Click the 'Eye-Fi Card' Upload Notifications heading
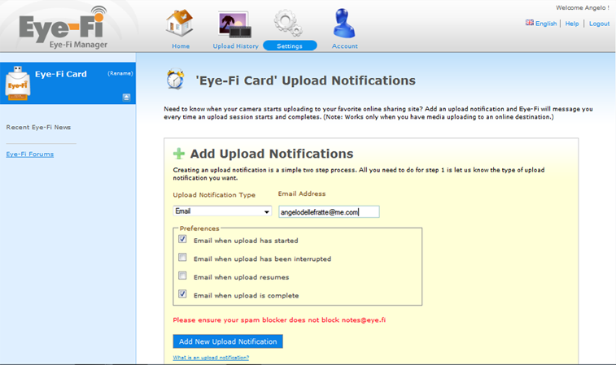This screenshot has width=616, height=365. [306, 80]
